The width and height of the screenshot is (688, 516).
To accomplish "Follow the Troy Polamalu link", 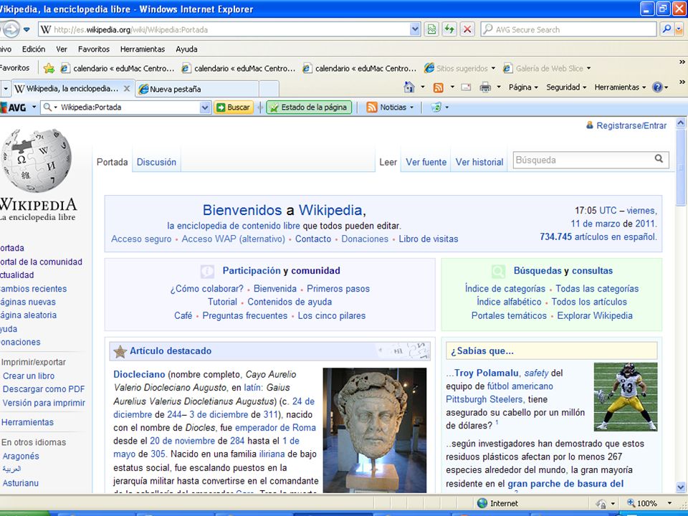I will point(487,373).
